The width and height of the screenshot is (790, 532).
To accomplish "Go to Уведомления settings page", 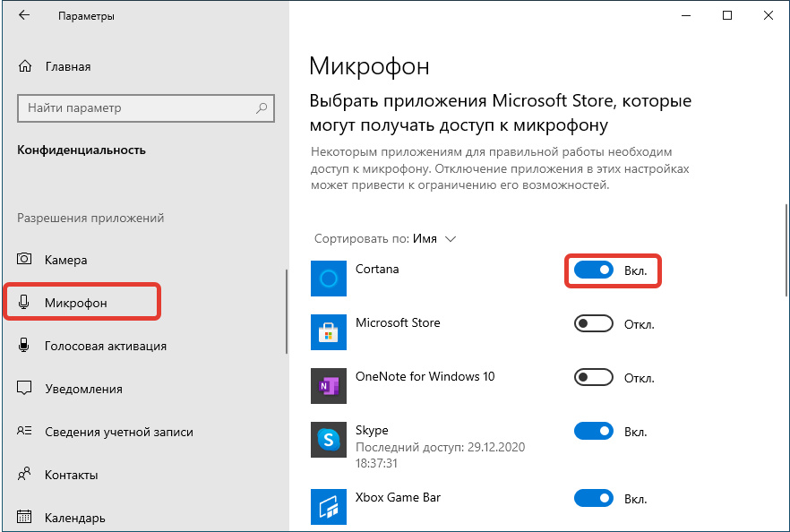I will (x=83, y=389).
